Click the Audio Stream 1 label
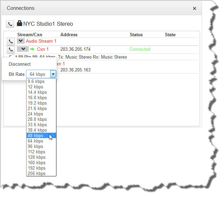The width and height of the screenshot is (224, 197). 41,41
